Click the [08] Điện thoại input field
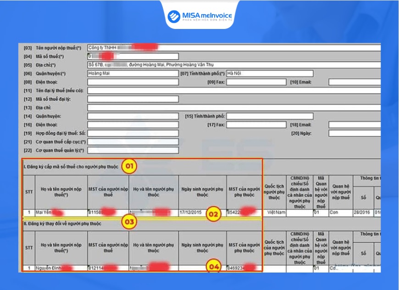The image size is (399, 290). (133, 82)
